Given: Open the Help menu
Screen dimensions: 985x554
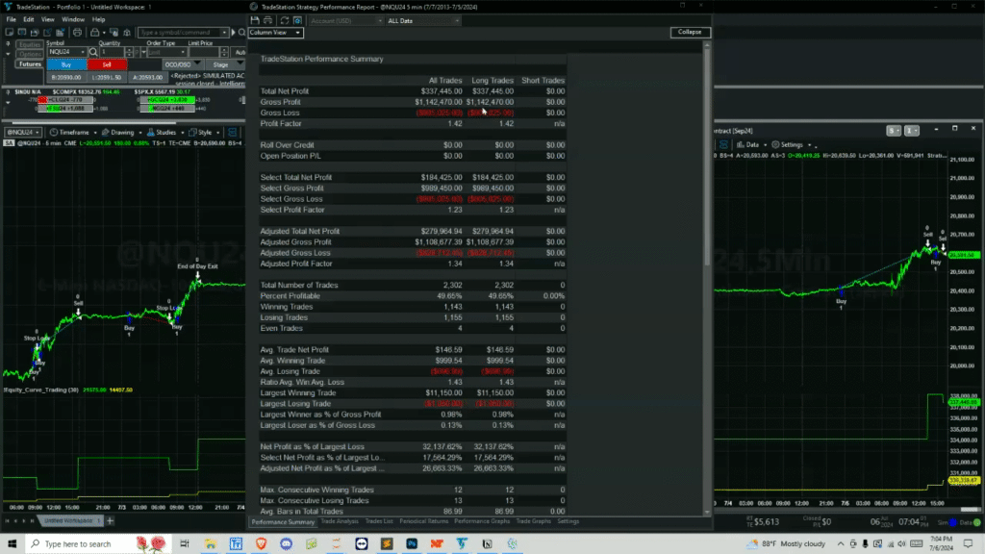Looking at the screenshot, I should (99, 19).
